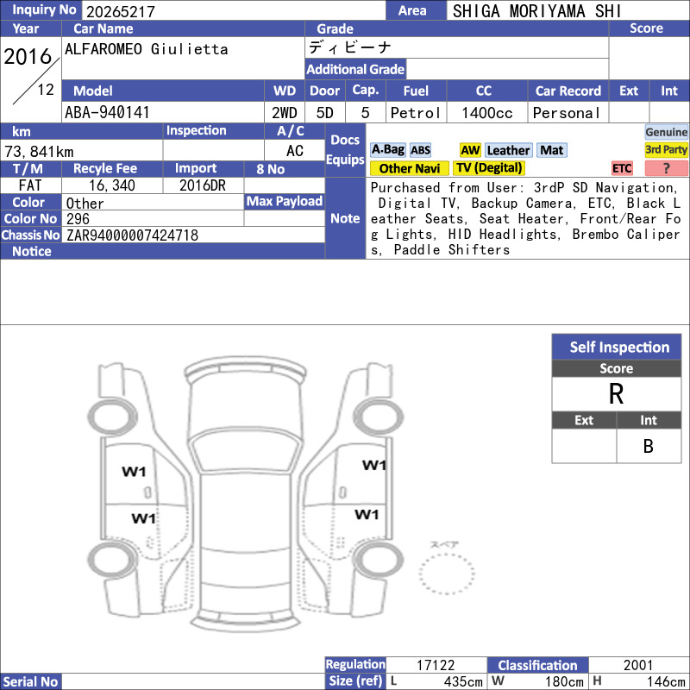Click the interior grade B
This screenshot has width=690, height=690.
[x=649, y=446]
